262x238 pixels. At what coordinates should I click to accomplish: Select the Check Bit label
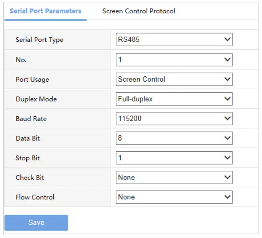[30, 178]
